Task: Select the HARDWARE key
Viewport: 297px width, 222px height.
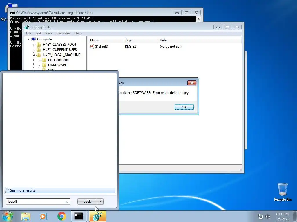Action: pyautogui.click(x=57, y=65)
